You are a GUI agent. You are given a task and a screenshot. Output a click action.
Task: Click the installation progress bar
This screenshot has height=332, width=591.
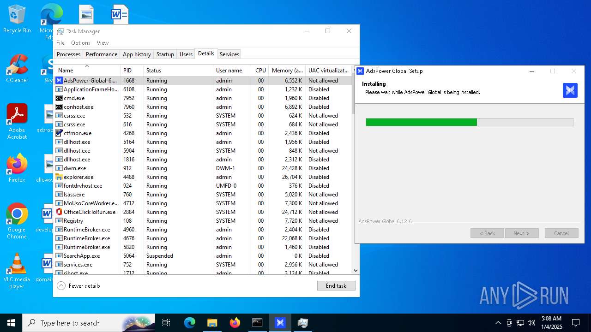[470, 122]
